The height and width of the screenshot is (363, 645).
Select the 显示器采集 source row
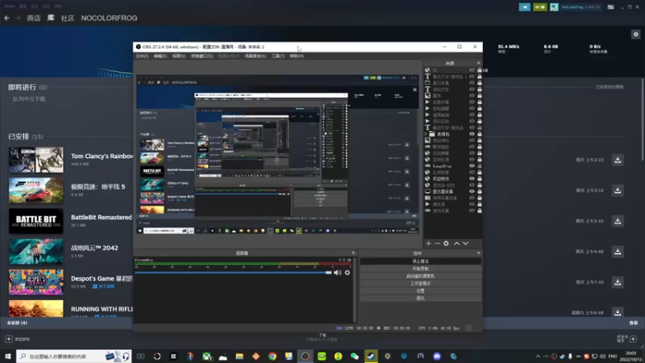click(453, 191)
